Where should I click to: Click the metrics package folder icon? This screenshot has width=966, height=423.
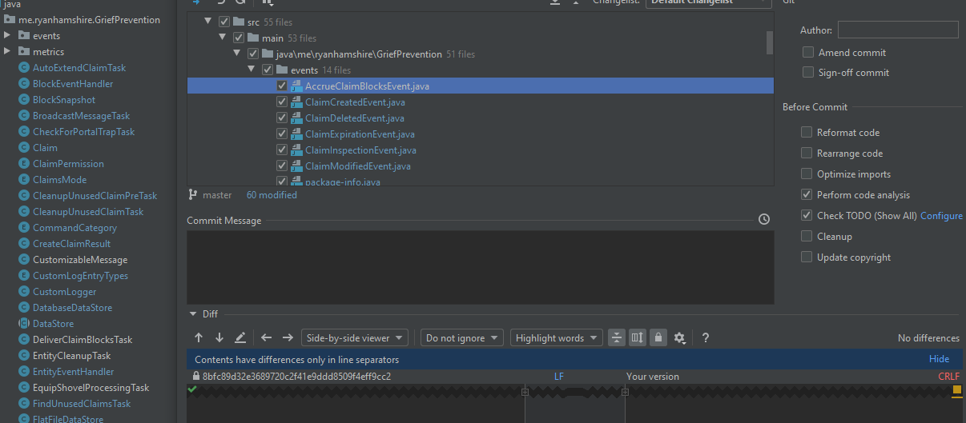pyautogui.click(x=24, y=52)
